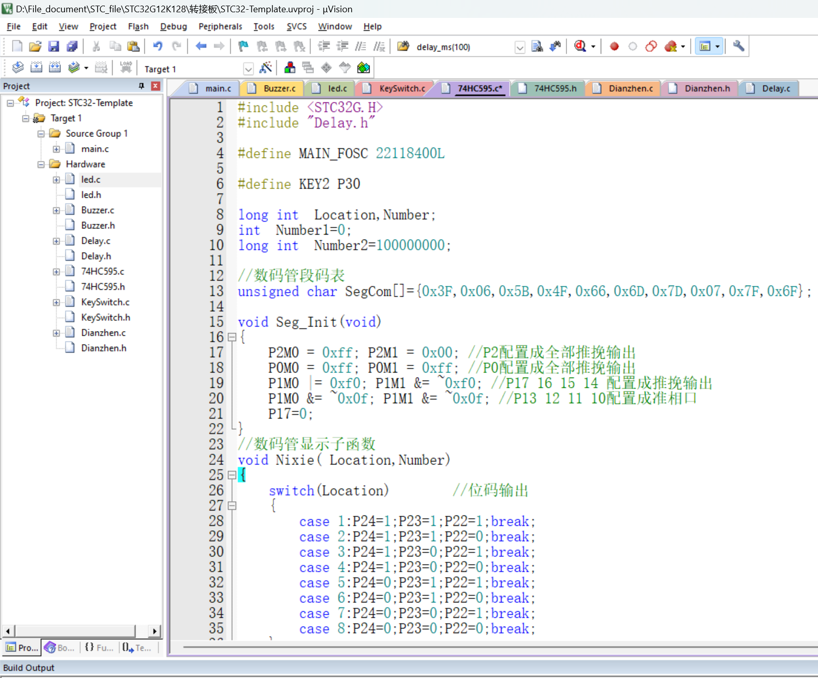Image resolution: width=818 pixels, height=678 pixels.
Task: Click the Undo arrow icon
Action: coord(157,46)
